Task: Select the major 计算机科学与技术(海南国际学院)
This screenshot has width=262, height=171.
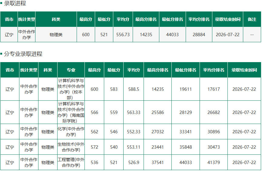Action: click(71, 112)
